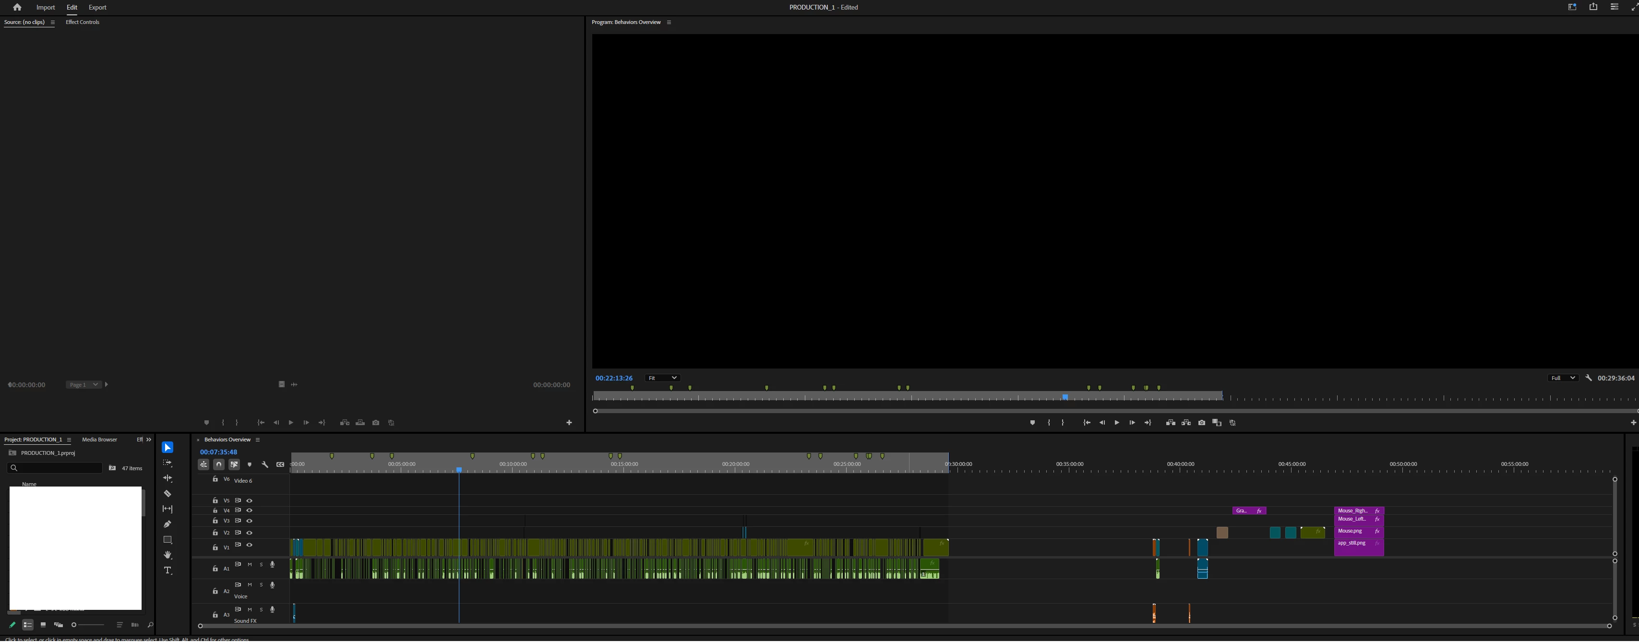Select the Type tool
This screenshot has height=642, width=1639.
tap(167, 571)
